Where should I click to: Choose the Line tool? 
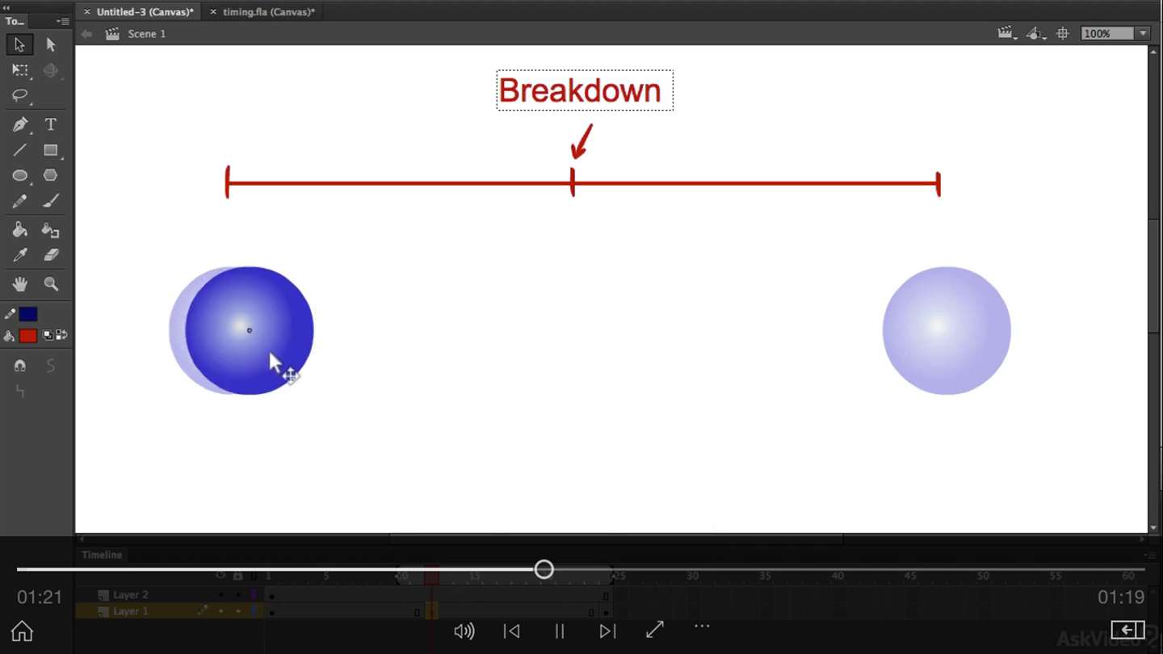click(19, 150)
